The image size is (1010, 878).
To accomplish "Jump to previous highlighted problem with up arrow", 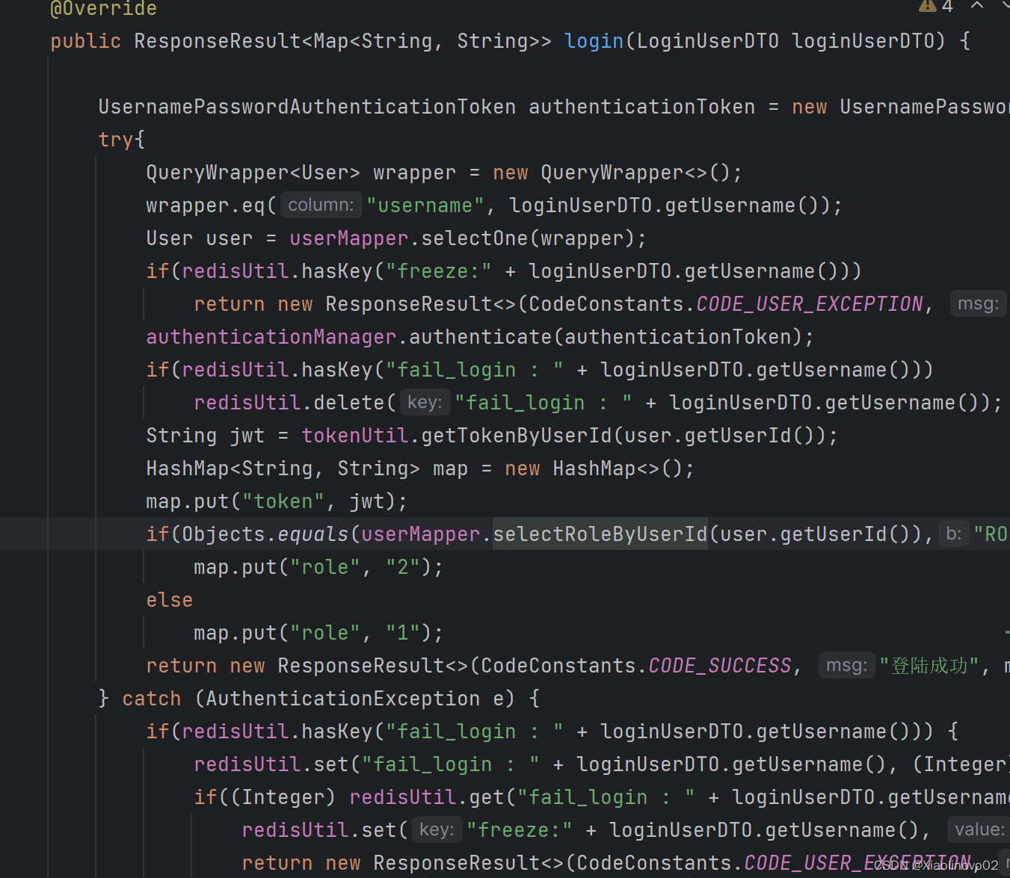I will (x=977, y=5).
